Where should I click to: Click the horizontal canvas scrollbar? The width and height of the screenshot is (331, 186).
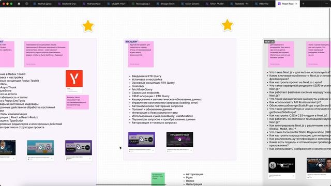[x=131, y=184]
